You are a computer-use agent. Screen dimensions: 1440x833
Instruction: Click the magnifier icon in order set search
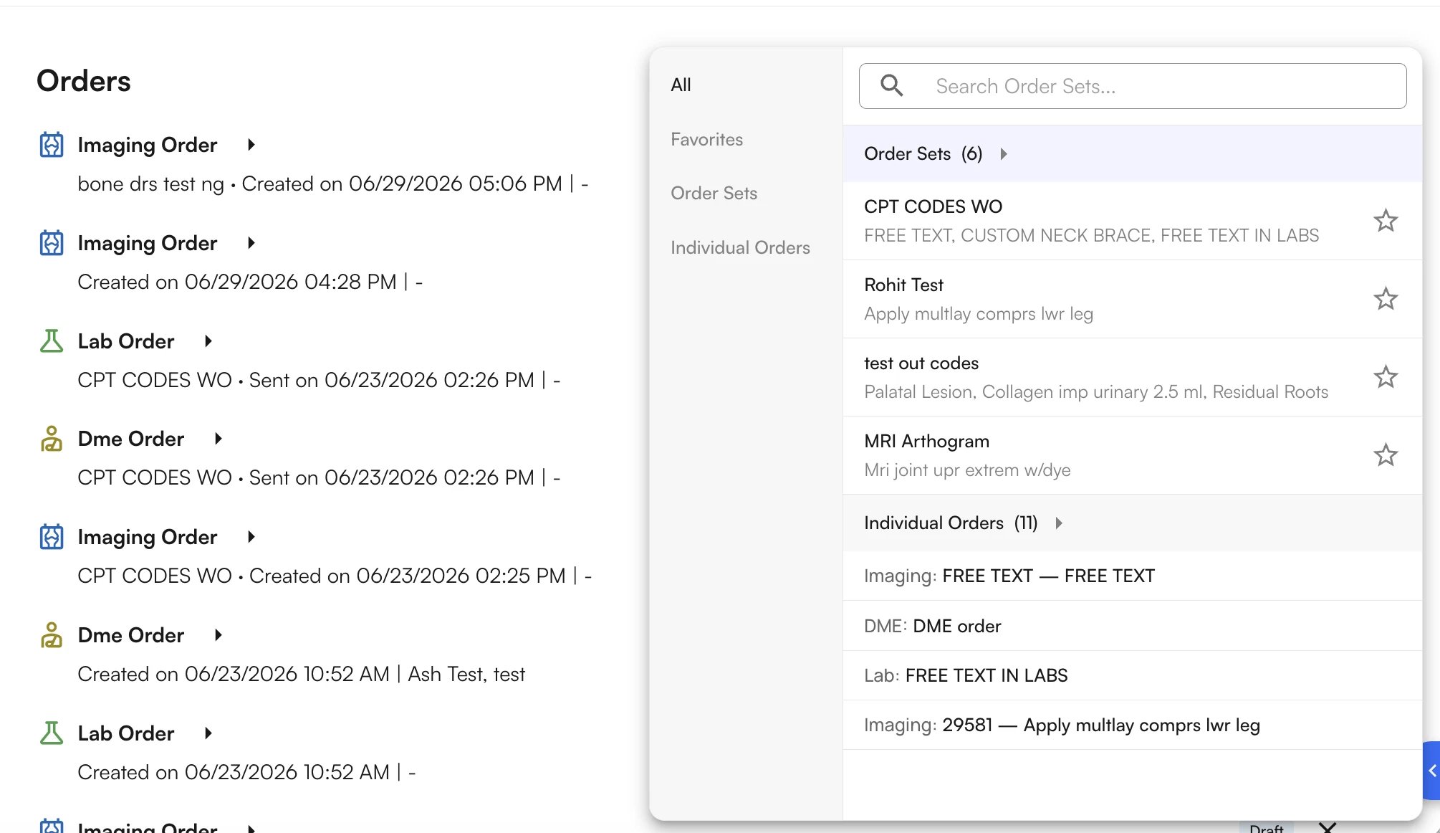[x=892, y=86]
